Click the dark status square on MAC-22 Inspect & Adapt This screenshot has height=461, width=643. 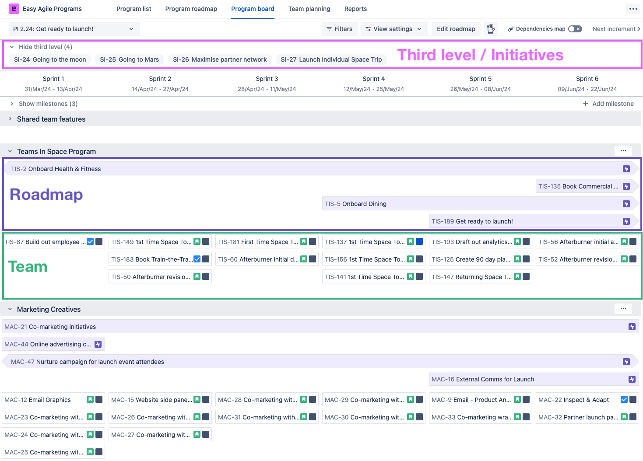pyautogui.click(x=633, y=399)
